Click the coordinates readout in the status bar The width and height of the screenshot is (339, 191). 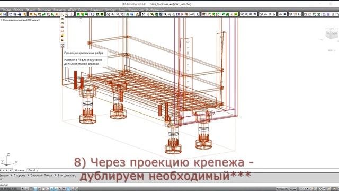(8, 189)
